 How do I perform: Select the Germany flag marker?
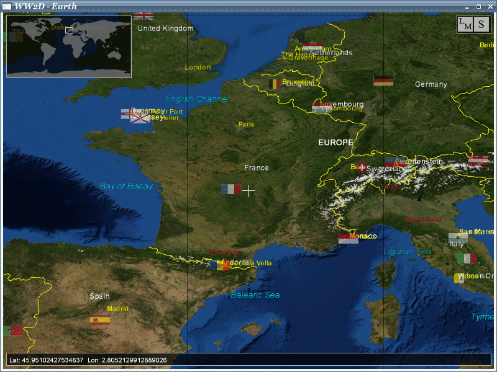383,81
